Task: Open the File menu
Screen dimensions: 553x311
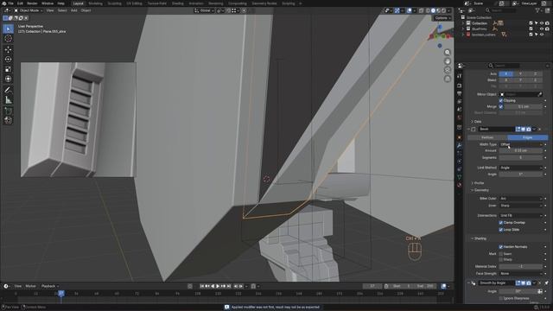Action: 11,3
